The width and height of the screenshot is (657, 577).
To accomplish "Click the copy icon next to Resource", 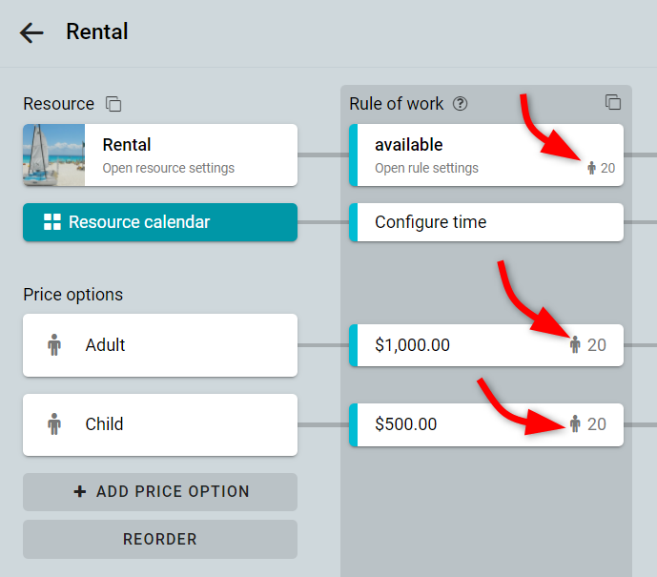I will coord(113,104).
